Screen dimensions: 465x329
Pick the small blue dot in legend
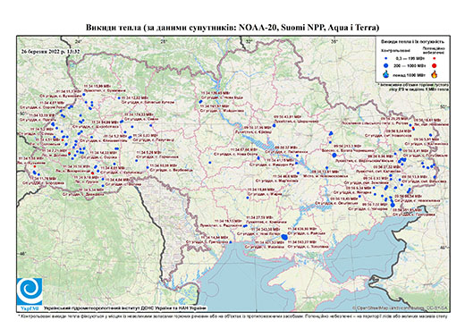(386, 58)
